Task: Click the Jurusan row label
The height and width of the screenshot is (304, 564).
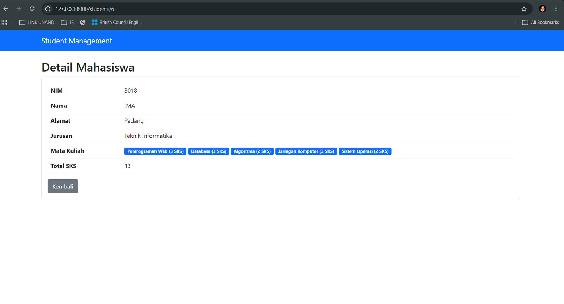Action: 61,136
